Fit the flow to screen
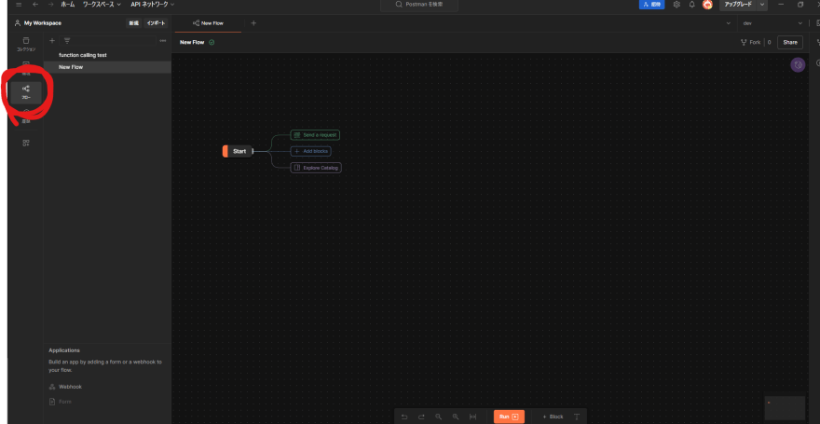 click(472, 417)
